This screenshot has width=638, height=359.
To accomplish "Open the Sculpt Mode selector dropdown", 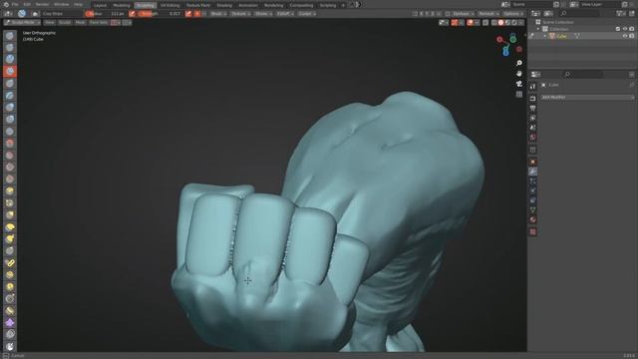I will coord(22,22).
